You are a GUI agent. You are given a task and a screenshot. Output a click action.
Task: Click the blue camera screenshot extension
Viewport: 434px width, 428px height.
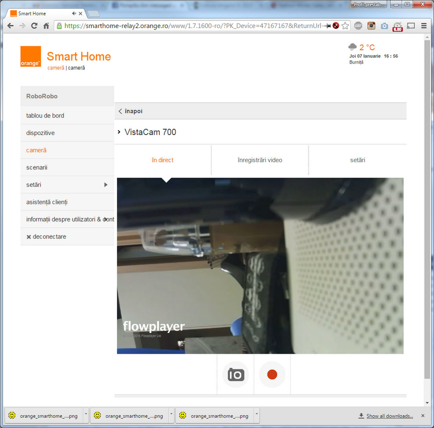click(384, 26)
